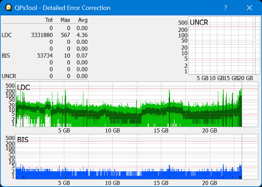Click the LDC graph title label
262x187 pixels.
click(x=23, y=87)
